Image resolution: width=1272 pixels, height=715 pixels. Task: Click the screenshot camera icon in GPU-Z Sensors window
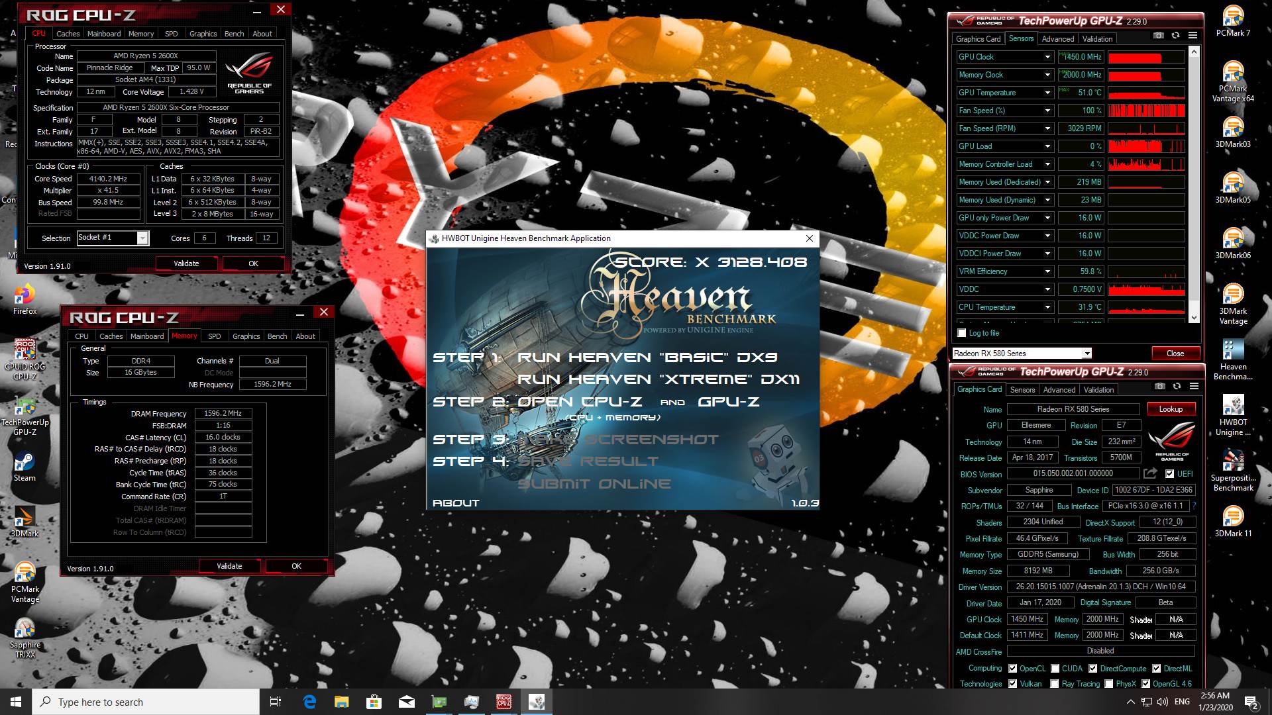[x=1158, y=36]
